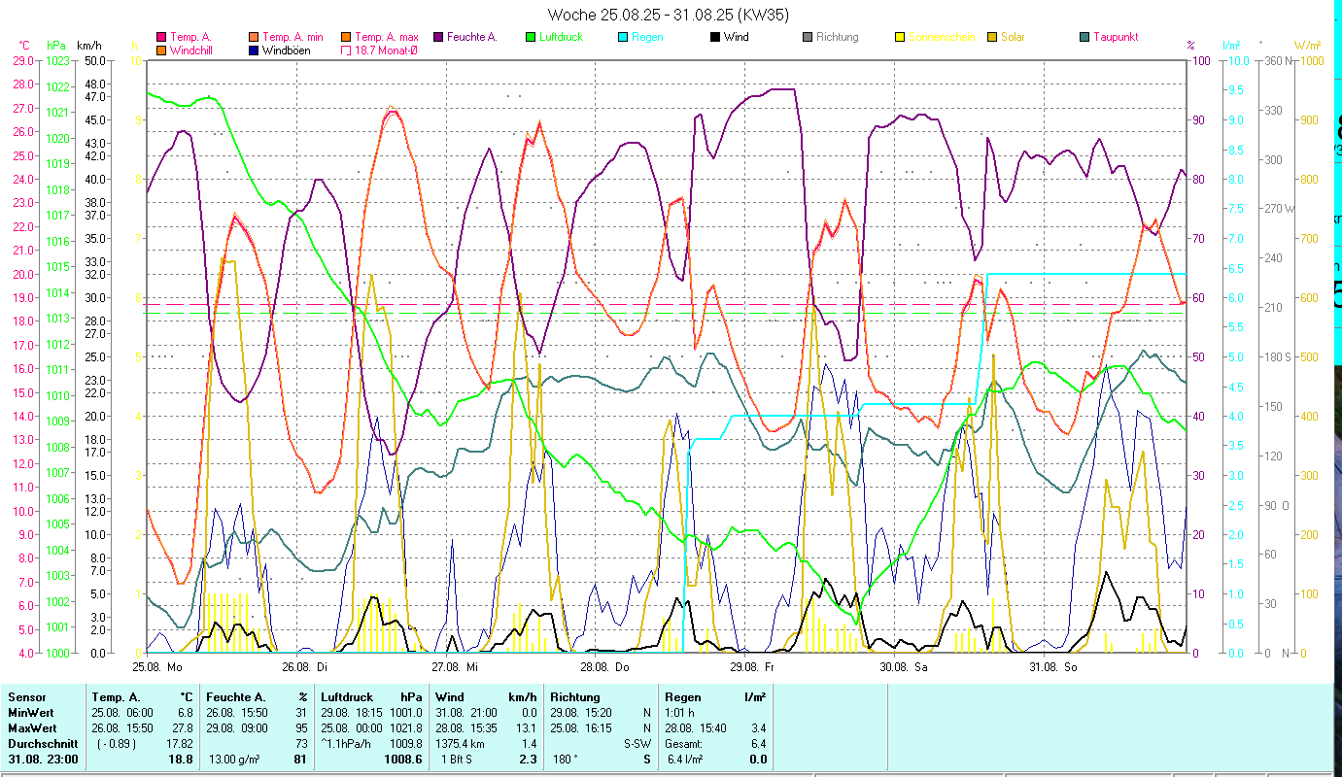Click the maximum wind value '13.1'
The image size is (1342, 777).
pos(526,727)
